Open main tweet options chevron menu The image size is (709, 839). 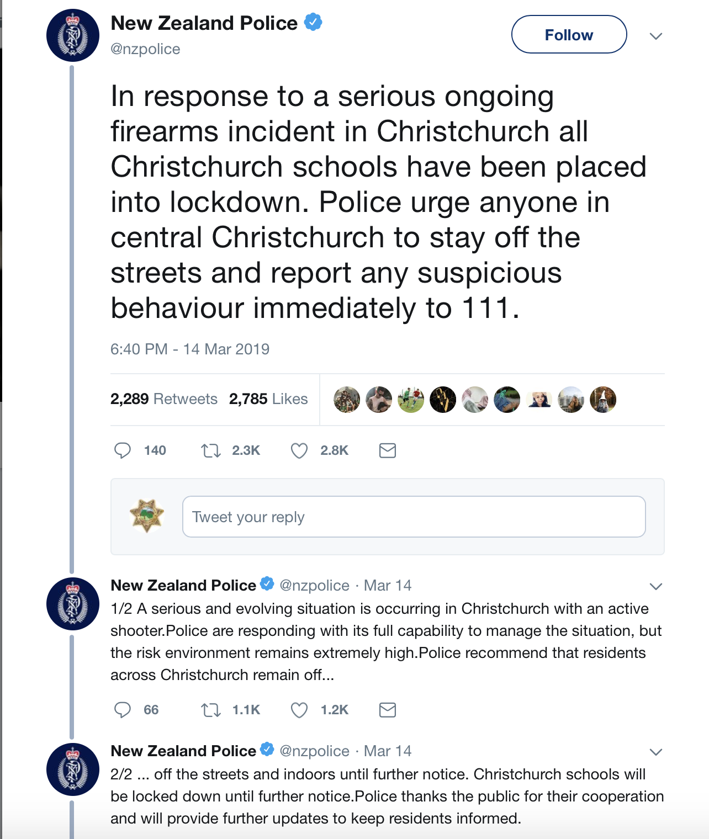click(x=655, y=36)
